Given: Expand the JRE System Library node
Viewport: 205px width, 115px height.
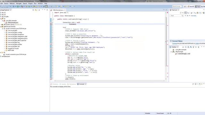Looking at the screenshot, I should (x=0, y=25).
